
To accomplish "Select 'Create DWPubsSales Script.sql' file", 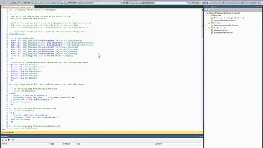I will tap(225, 20).
